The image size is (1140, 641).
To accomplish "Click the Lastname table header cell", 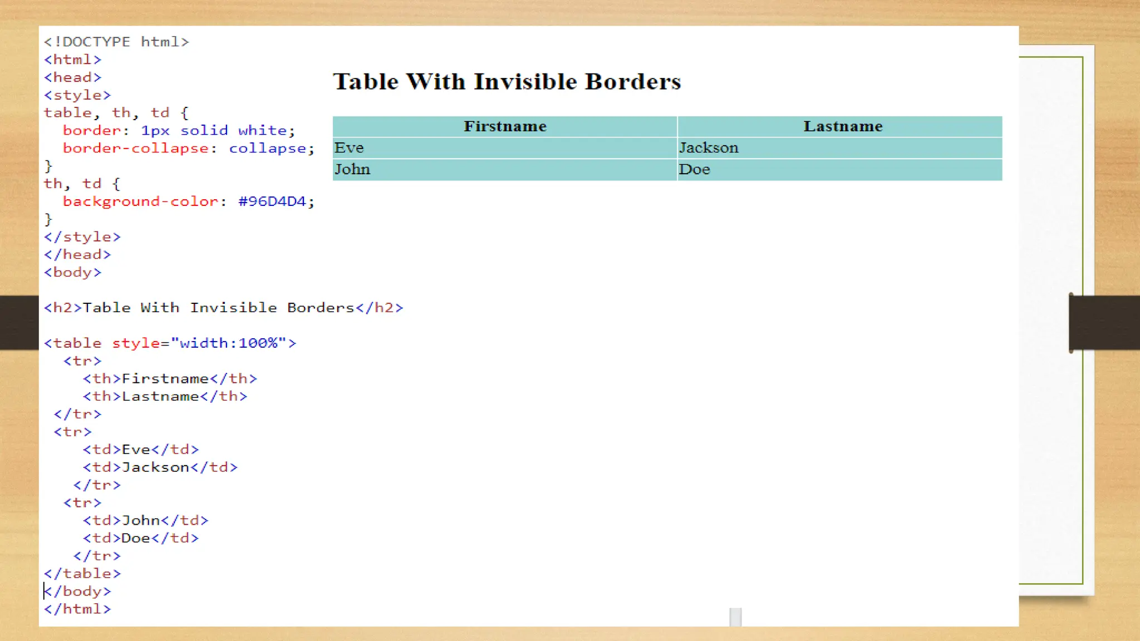I will (x=842, y=127).
